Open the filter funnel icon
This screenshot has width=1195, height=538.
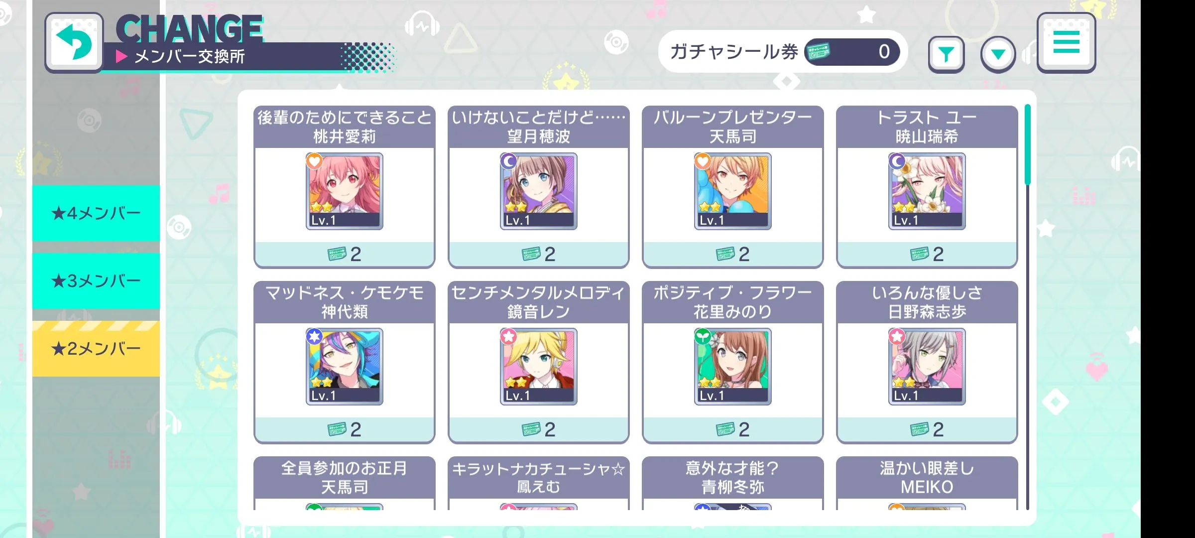946,54
